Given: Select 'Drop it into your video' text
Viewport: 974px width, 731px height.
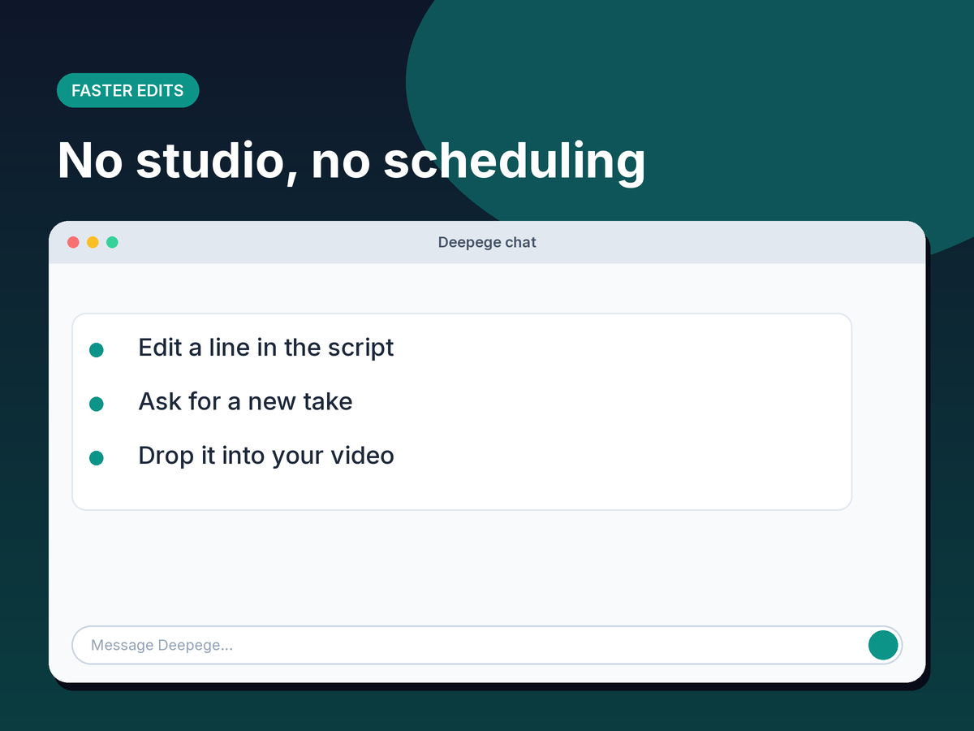Looking at the screenshot, I should (x=266, y=456).
